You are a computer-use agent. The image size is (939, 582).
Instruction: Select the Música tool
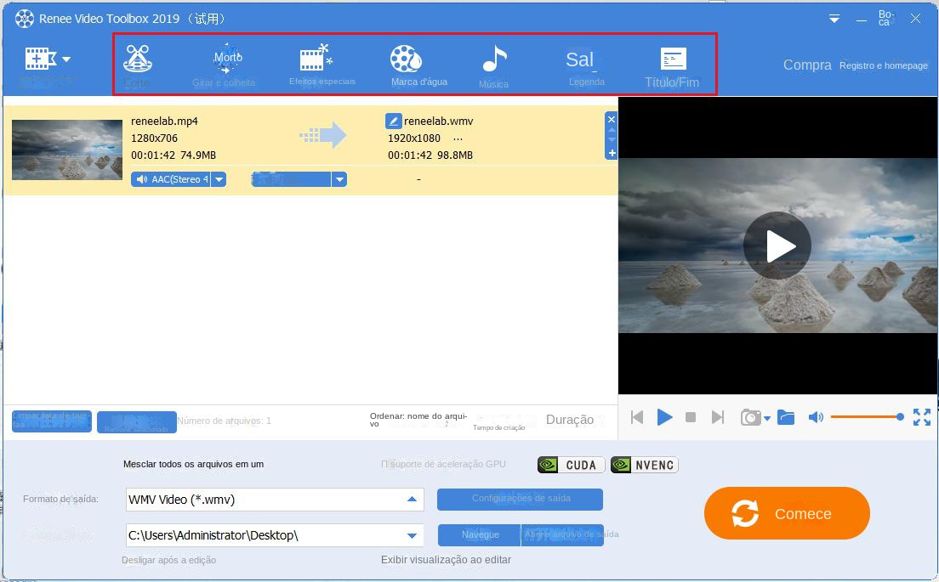click(x=495, y=64)
